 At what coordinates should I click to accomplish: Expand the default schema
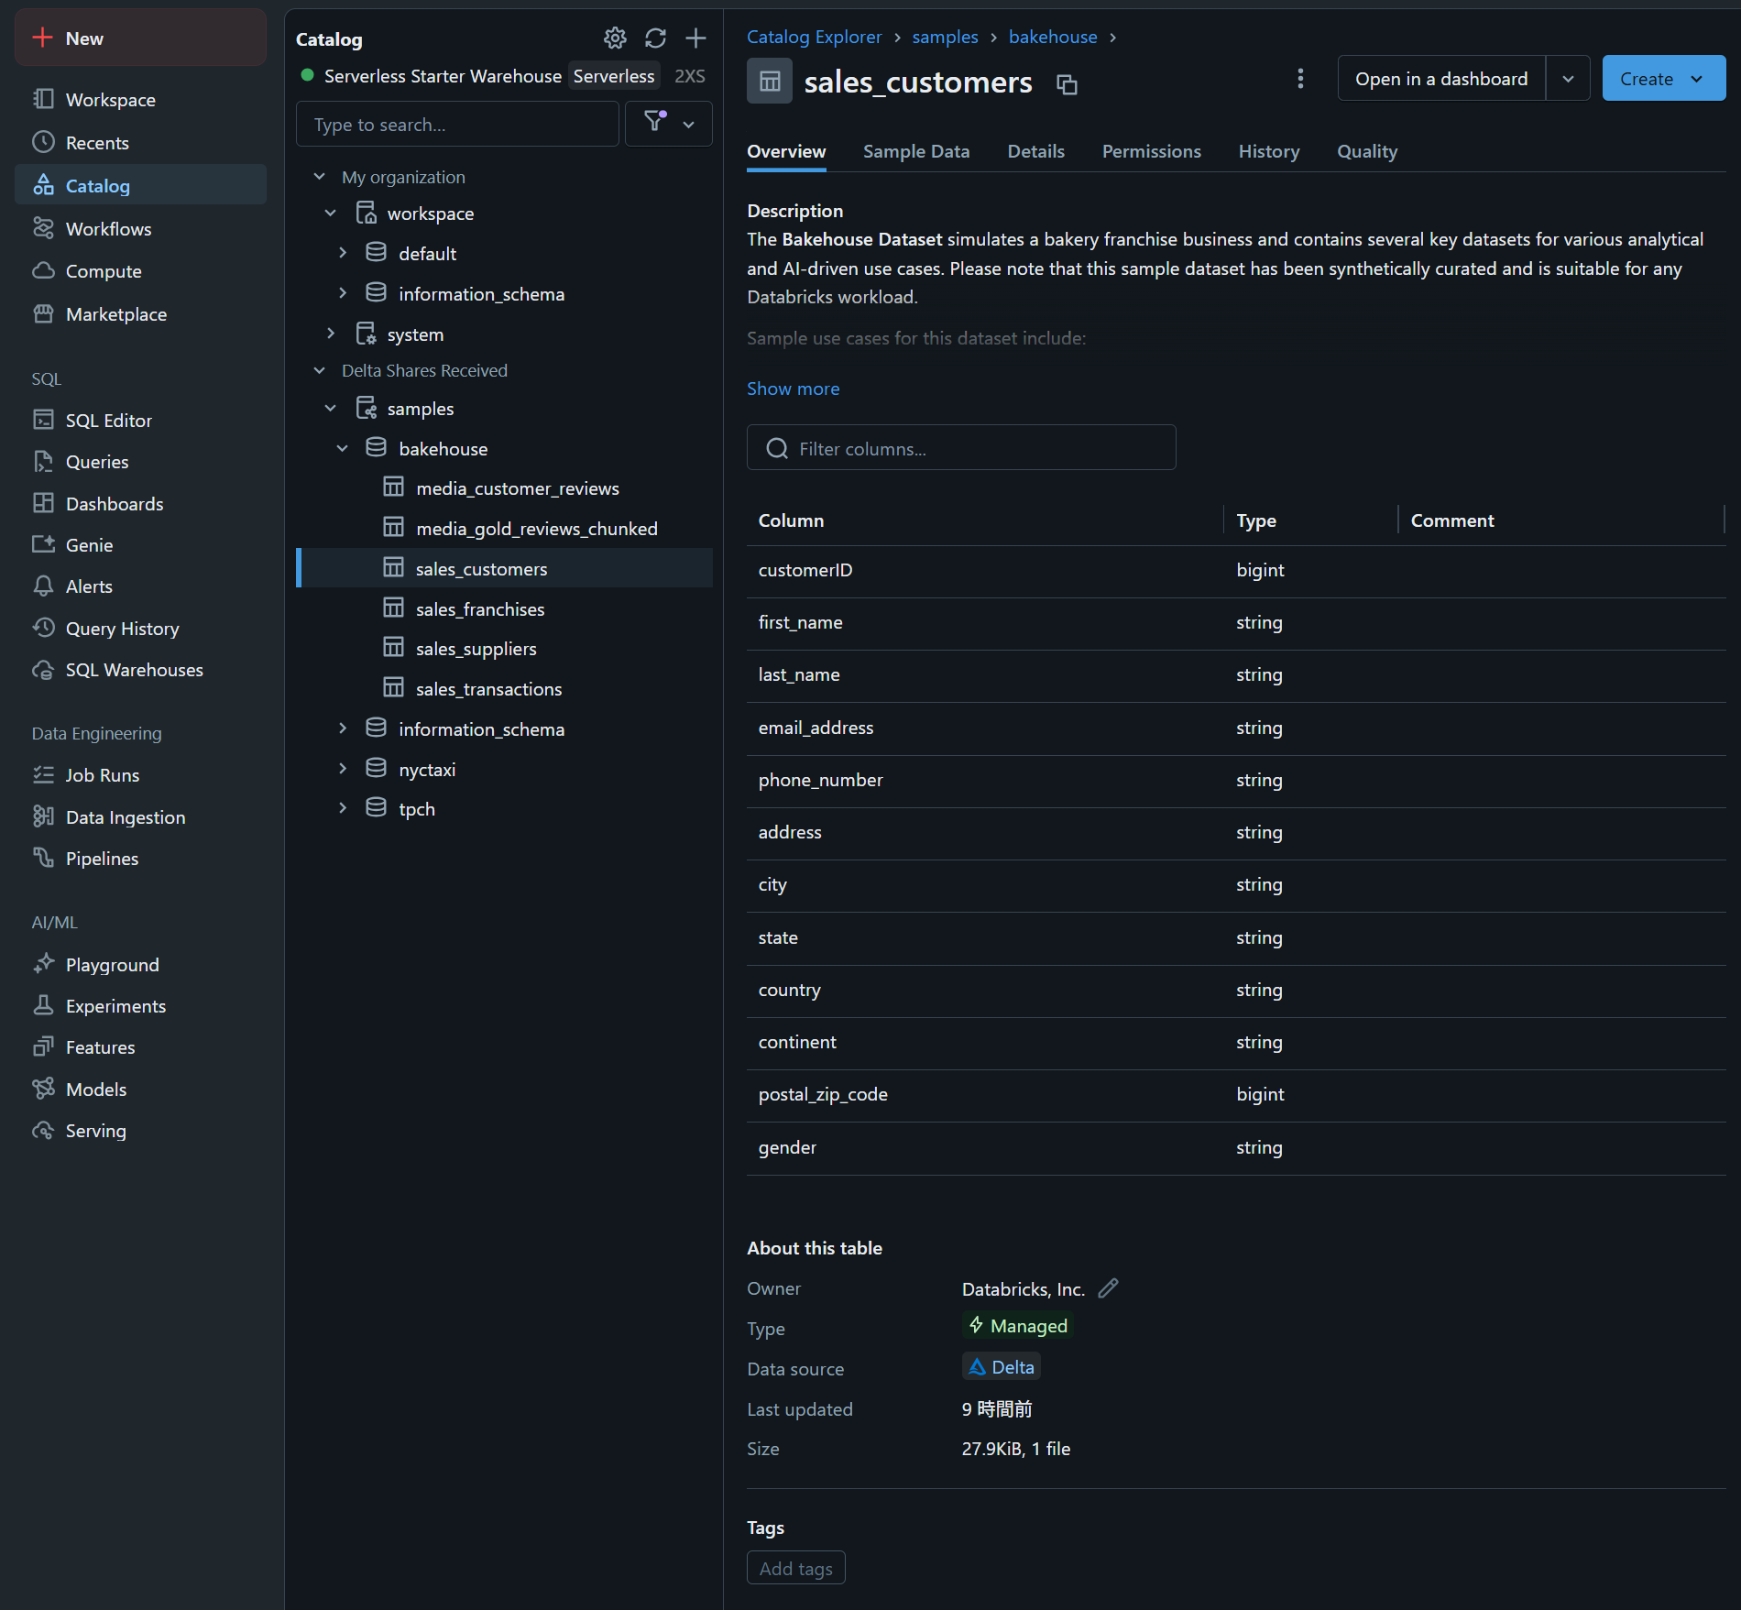(x=343, y=252)
